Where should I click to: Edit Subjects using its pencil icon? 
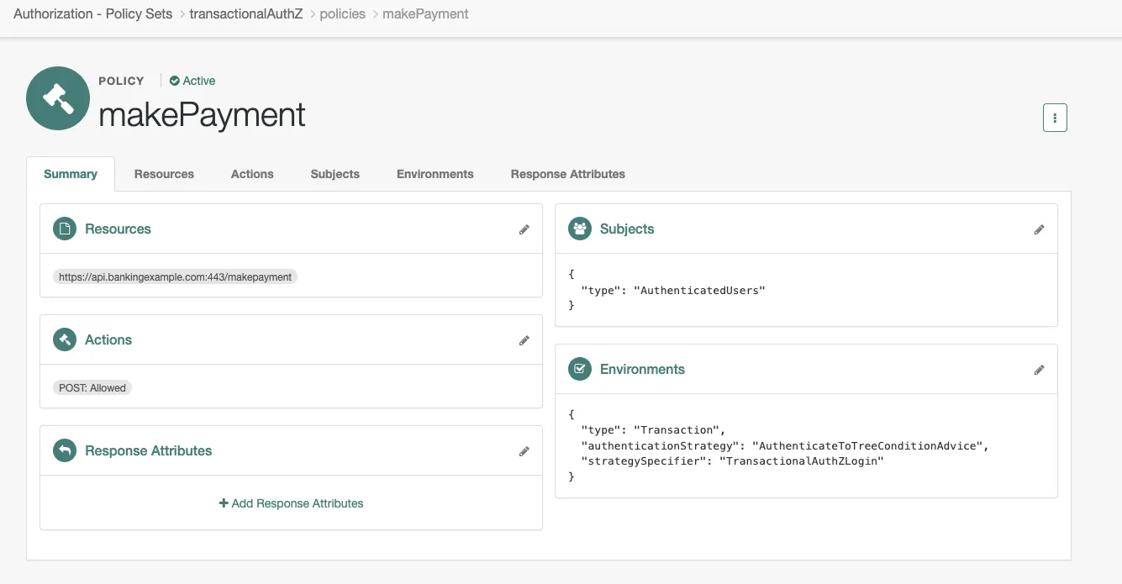click(1039, 229)
